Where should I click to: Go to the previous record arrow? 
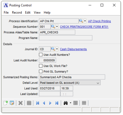tap(44, 103)
